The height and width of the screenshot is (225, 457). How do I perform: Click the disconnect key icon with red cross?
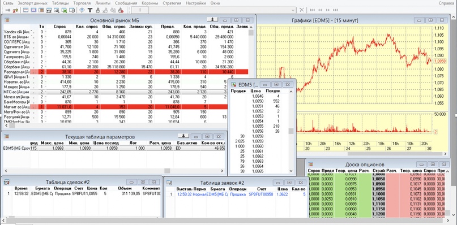15,11
